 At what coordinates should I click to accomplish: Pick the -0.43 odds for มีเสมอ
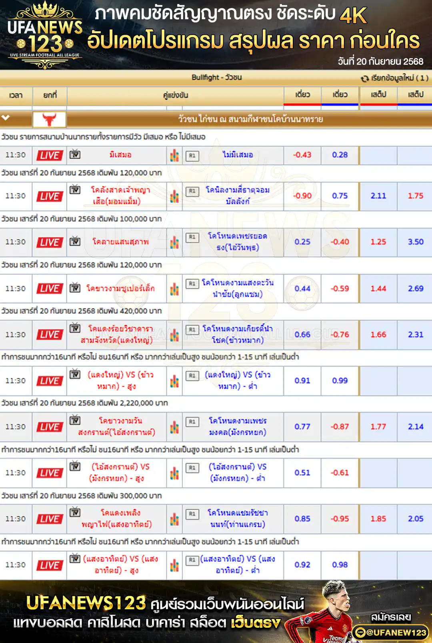click(x=302, y=155)
